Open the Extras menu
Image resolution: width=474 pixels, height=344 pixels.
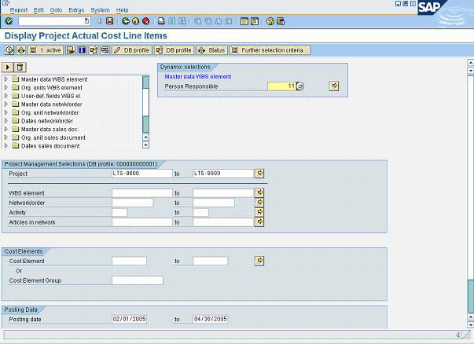click(76, 10)
